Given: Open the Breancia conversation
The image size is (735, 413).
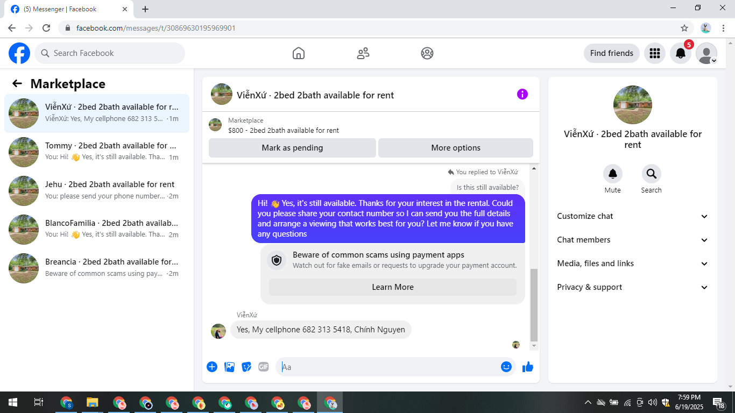Looking at the screenshot, I should [97, 268].
